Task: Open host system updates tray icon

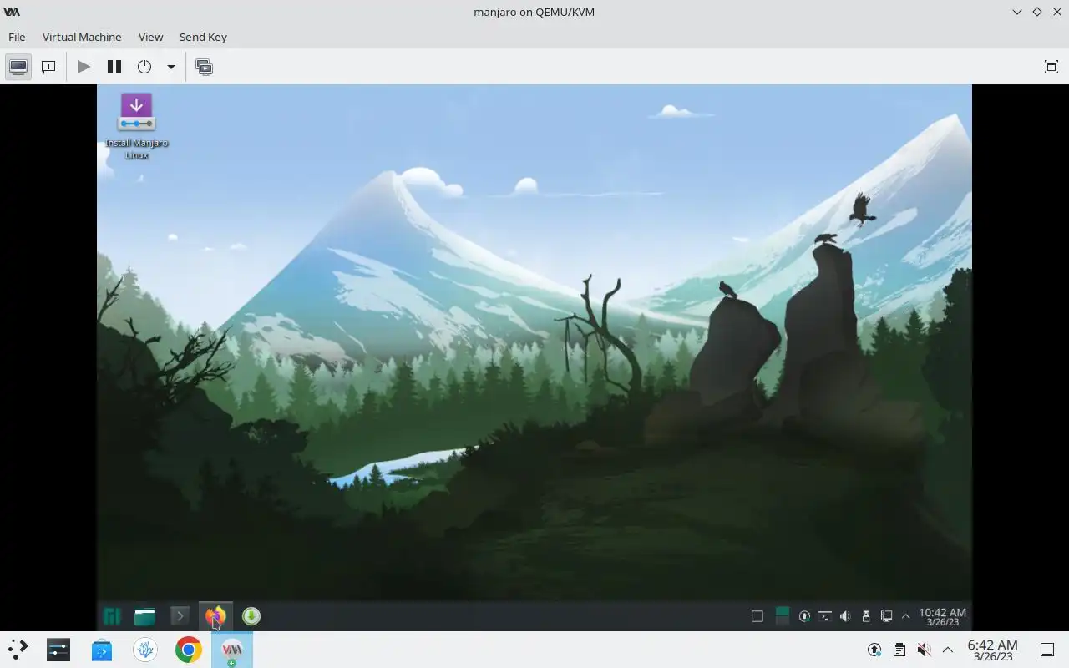Action: [874, 650]
